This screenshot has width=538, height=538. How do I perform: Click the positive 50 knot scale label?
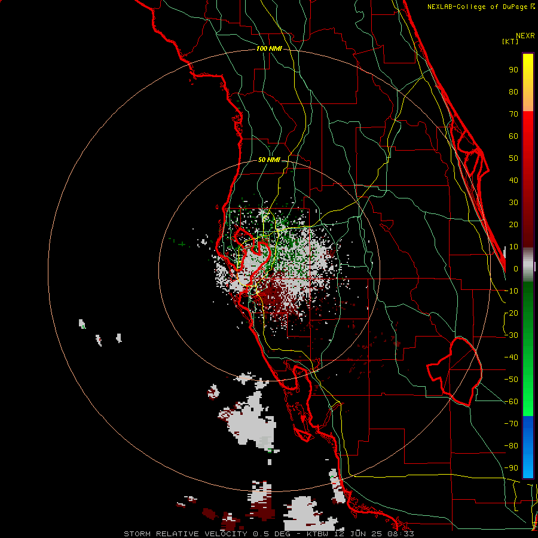click(x=513, y=158)
